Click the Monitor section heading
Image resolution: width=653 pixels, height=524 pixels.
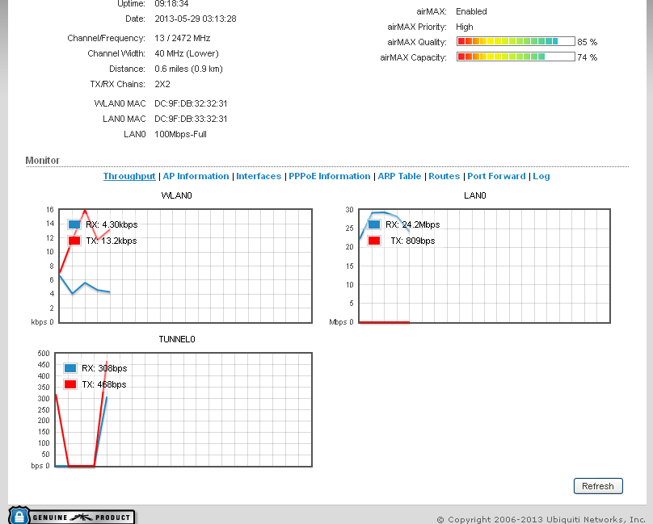[x=43, y=161]
